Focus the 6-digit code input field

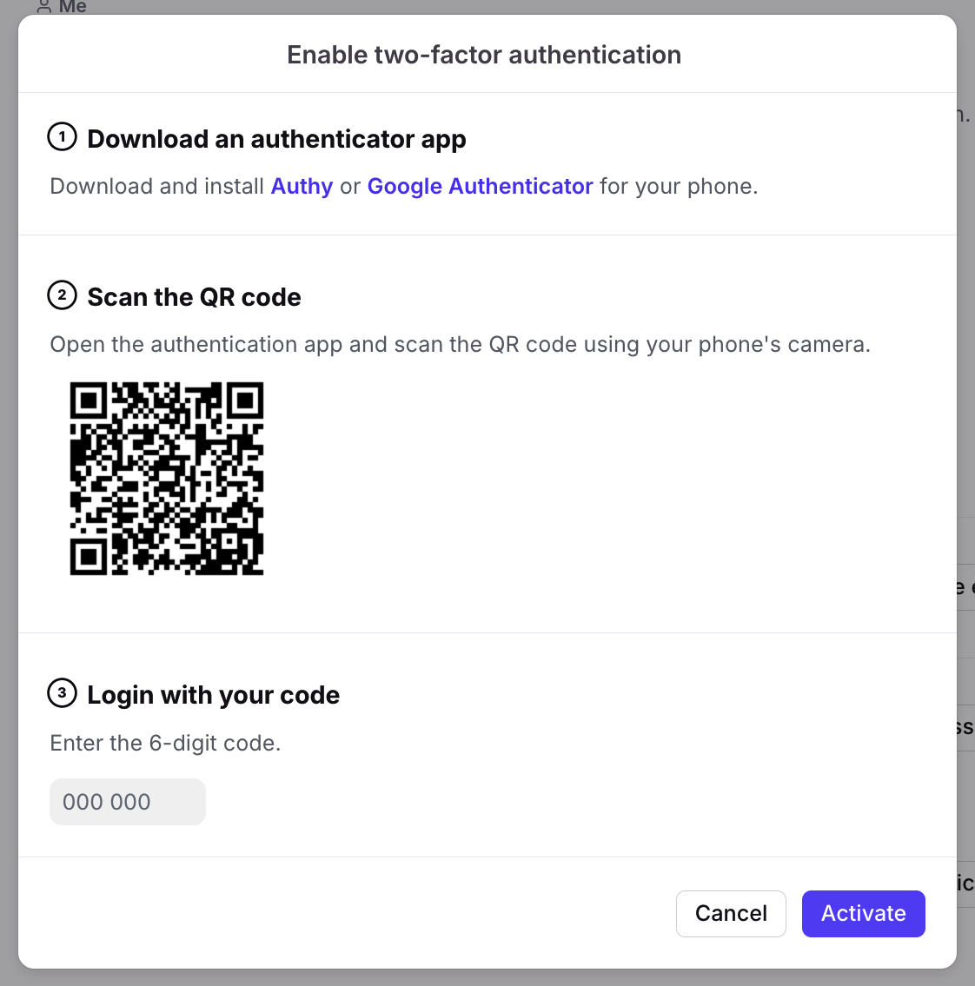[128, 802]
